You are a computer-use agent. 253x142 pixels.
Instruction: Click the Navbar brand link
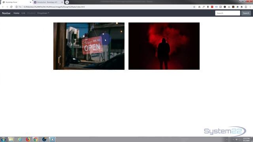click(6, 13)
